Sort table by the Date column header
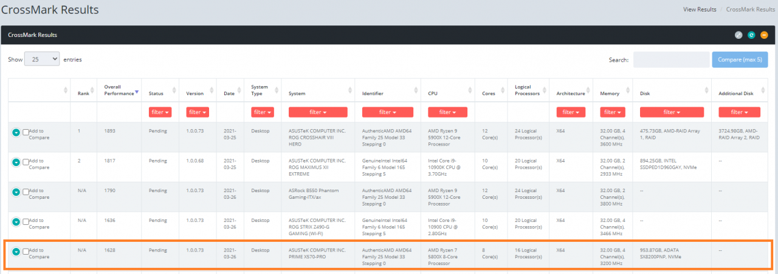 tap(229, 93)
